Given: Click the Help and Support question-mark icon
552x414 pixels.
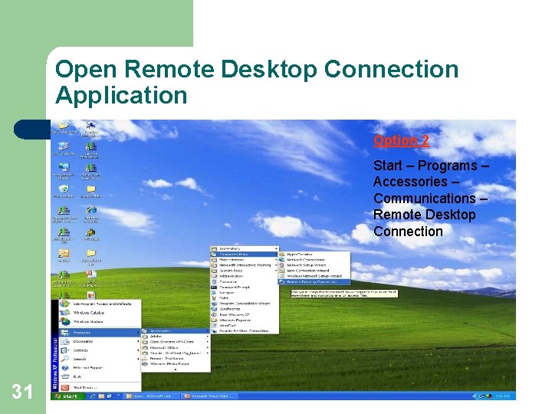Looking at the screenshot, I should [64, 368].
